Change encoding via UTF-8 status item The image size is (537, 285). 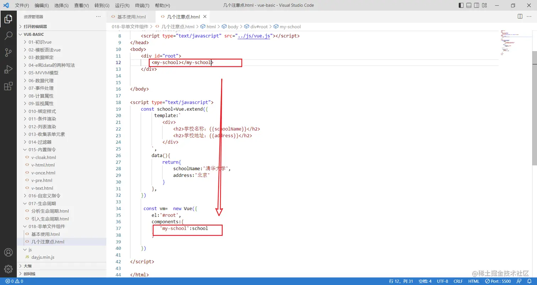pyautogui.click(x=442, y=281)
